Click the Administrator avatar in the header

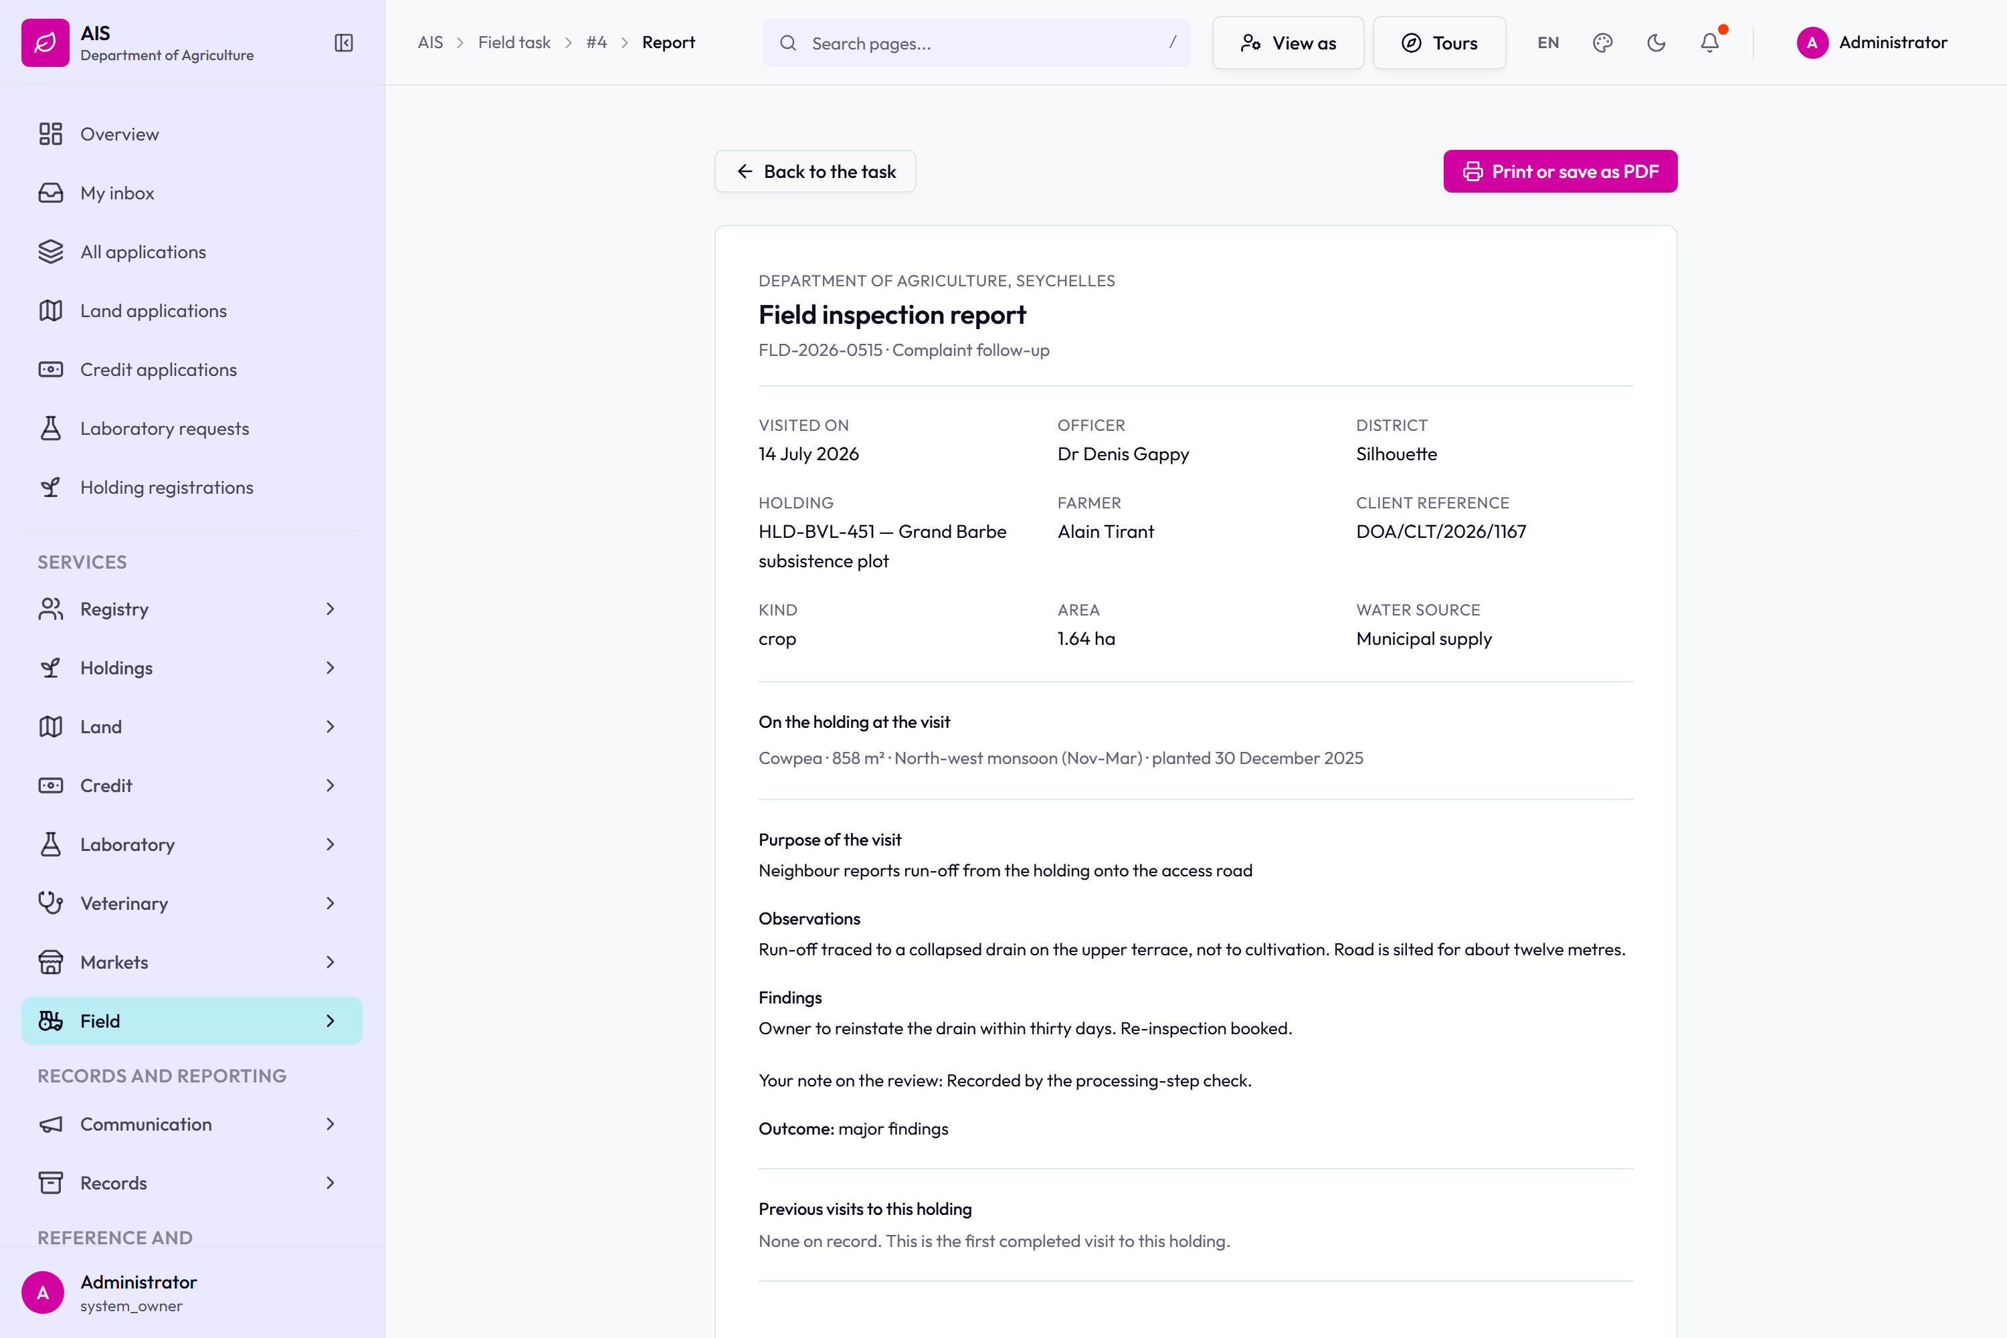click(x=1812, y=43)
